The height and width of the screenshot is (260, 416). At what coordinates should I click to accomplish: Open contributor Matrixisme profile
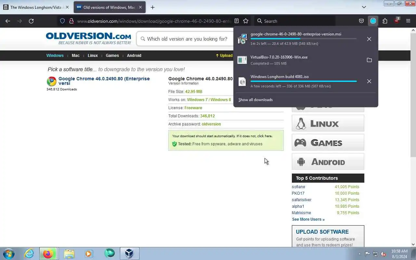tap(301, 213)
